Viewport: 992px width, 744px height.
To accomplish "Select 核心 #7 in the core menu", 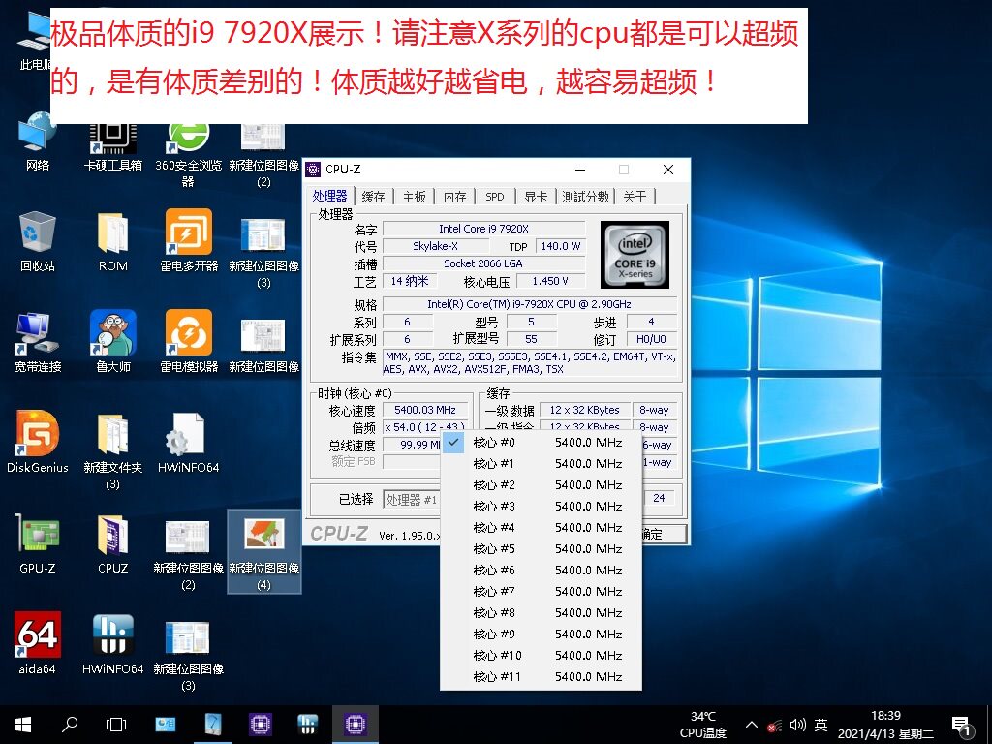I will (x=541, y=592).
